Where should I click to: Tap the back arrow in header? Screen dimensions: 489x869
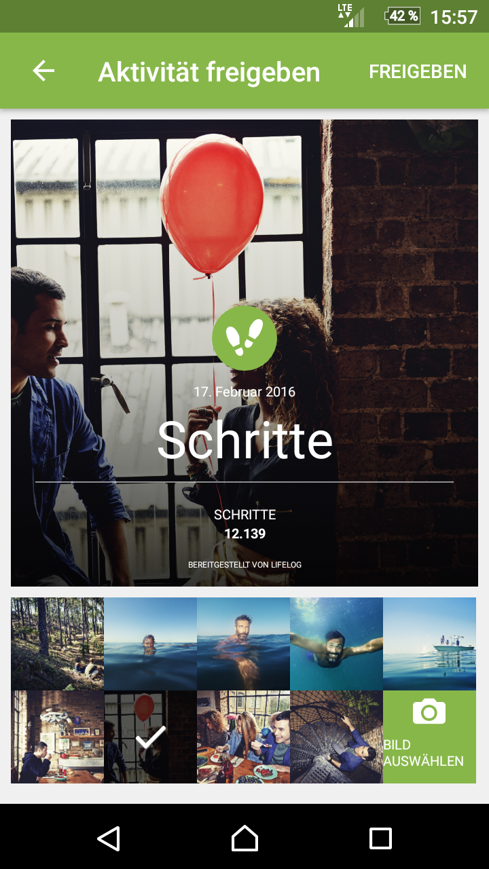tap(43, 71)
